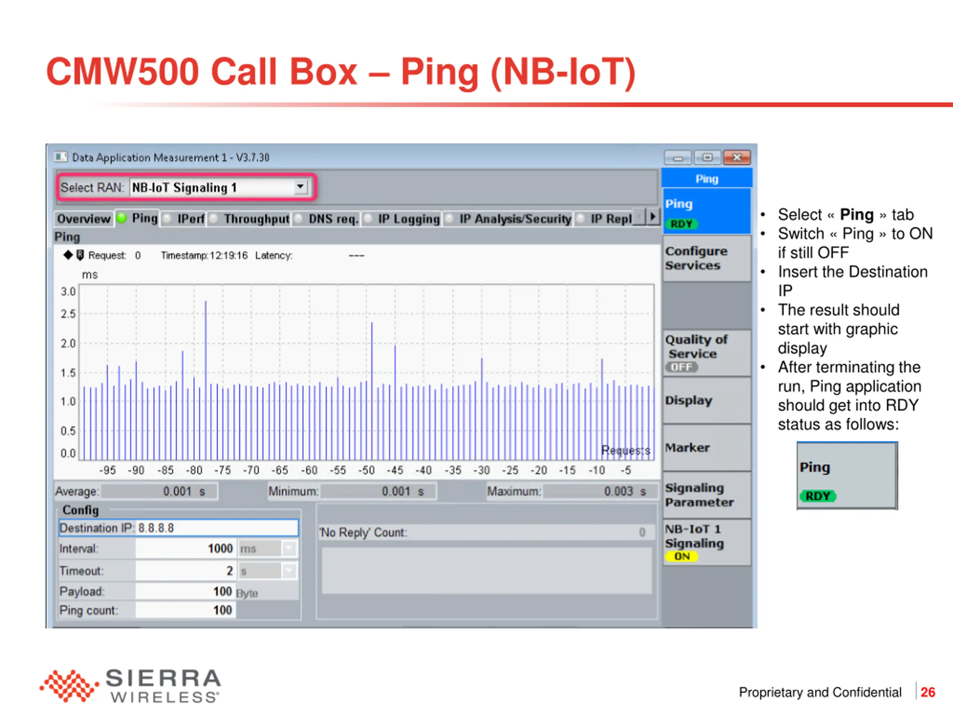The width and height of the screenshot is (953, 715).
Task: Click the Sierra Wireless logo
Action: coord(130,686)
